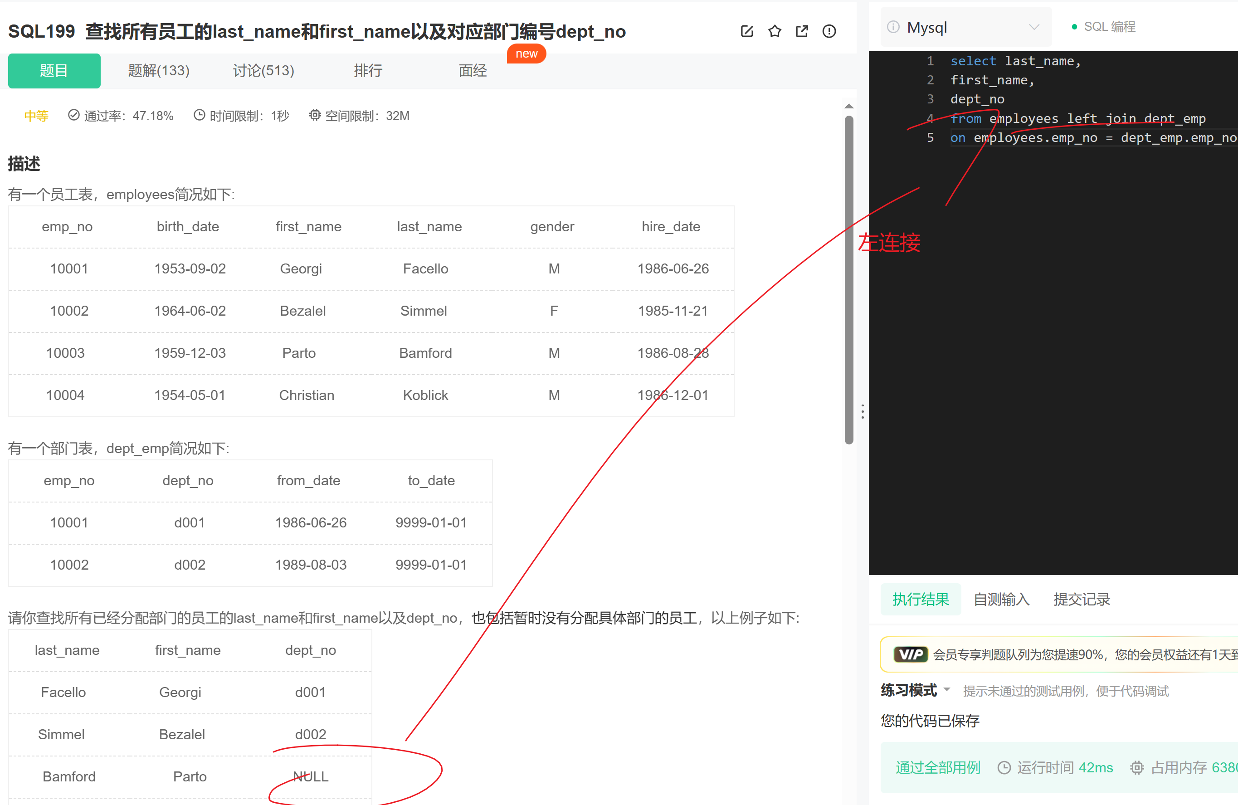
Task: Click the problem description scrollbar thumb
Action: [849, 280]
